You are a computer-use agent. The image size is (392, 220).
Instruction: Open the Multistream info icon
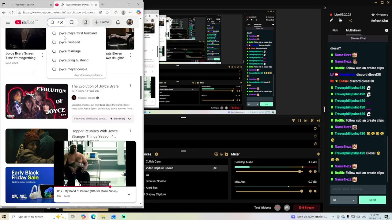click(x=386, y=31)
